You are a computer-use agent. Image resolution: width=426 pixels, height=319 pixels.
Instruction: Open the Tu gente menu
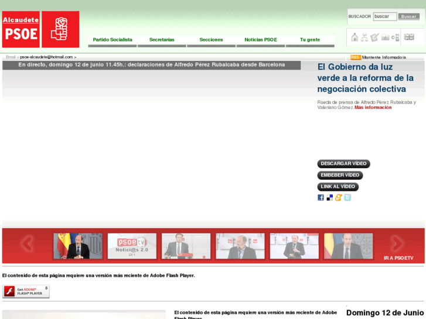point(310,40)
